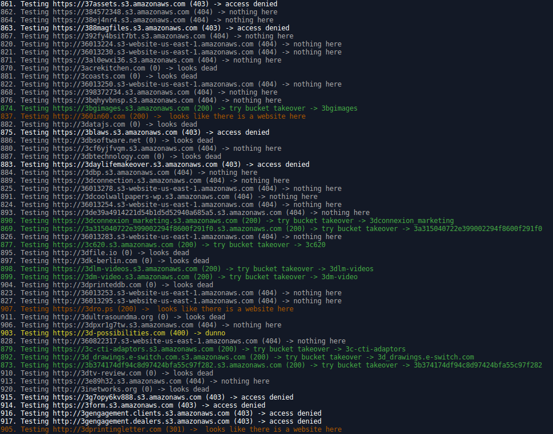
Task: Select the 36013230.s3-website-us-east-1 URL
Action: (153, 52)
